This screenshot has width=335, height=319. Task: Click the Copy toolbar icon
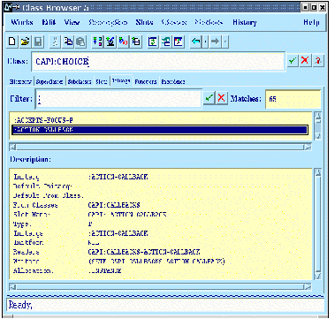[x=67, y=42]
